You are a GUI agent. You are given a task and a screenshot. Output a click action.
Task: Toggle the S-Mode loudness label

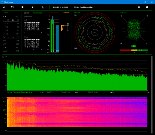66,12
